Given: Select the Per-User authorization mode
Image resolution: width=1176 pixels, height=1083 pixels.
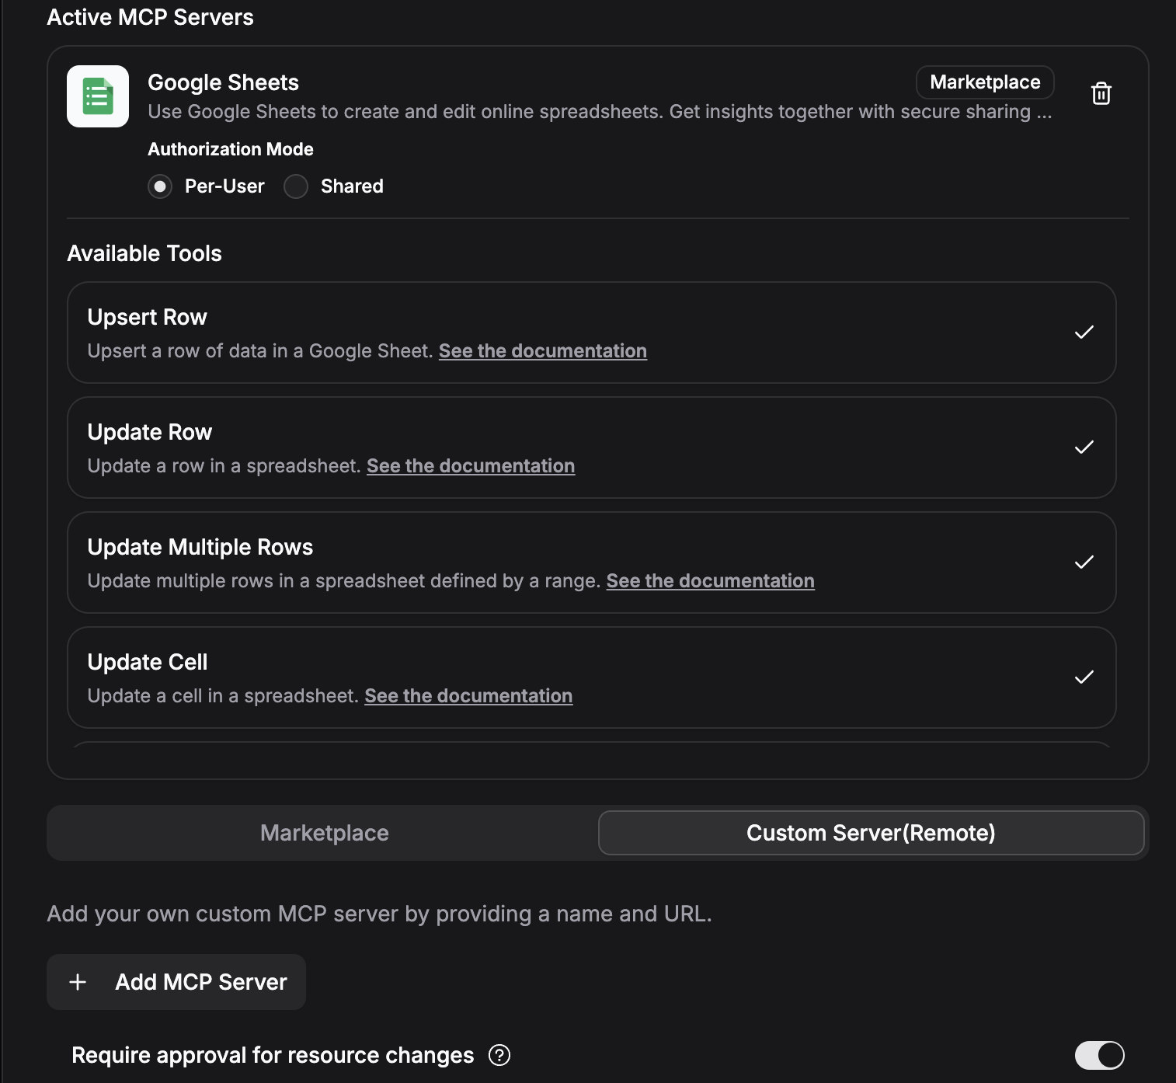Looking at the screenshot, I should click(160, 186).
